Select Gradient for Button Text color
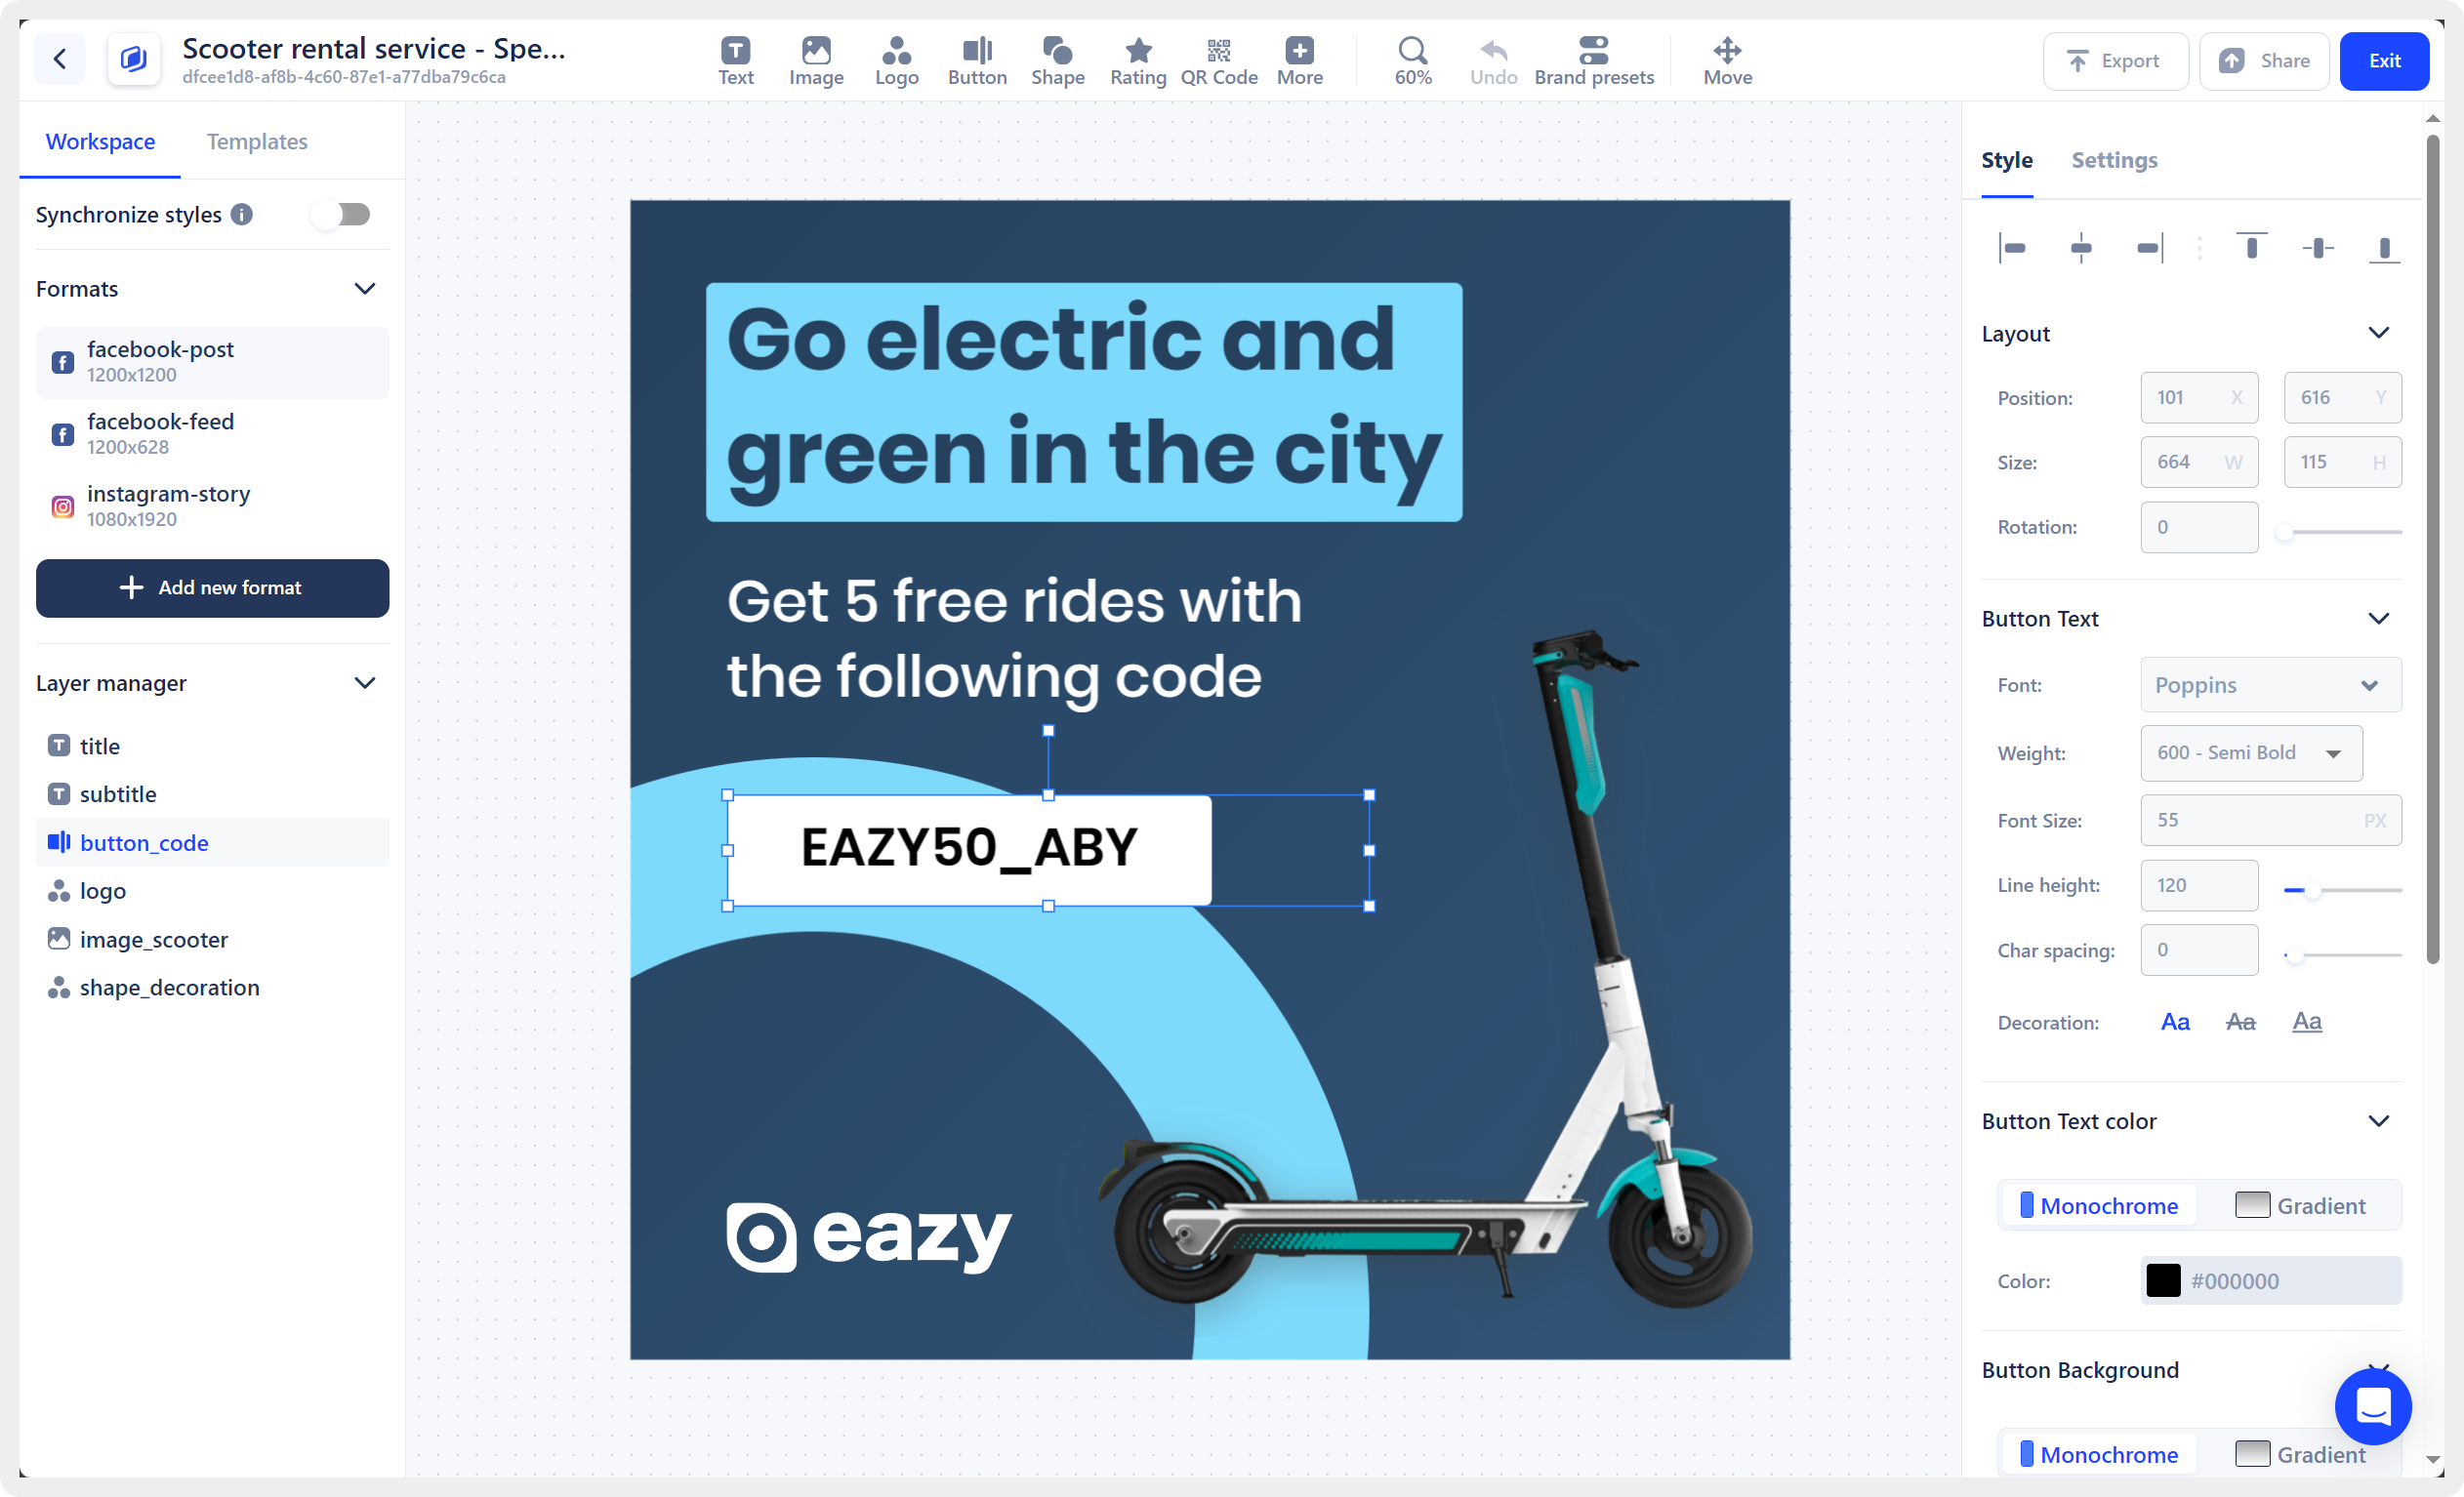This screenshot has width=2464, height=1497. pos(2300,1205)
